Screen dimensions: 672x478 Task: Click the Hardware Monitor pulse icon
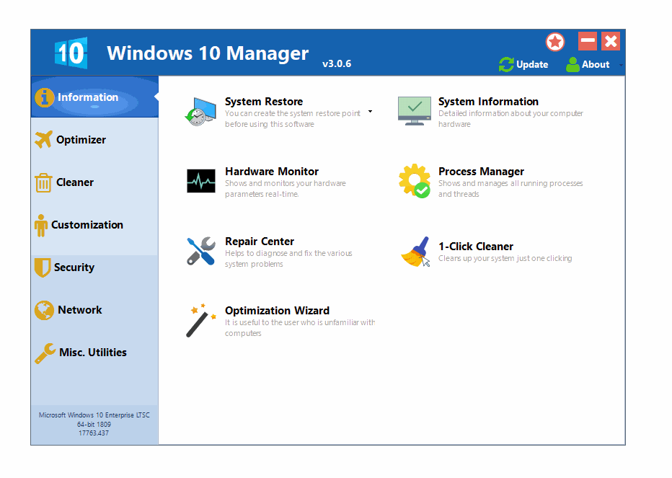click(201, 181)
